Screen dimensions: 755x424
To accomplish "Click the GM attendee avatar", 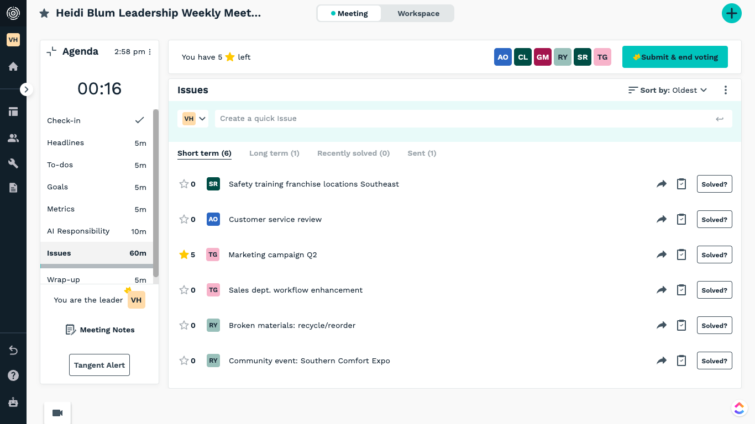I will coord(543,57).
